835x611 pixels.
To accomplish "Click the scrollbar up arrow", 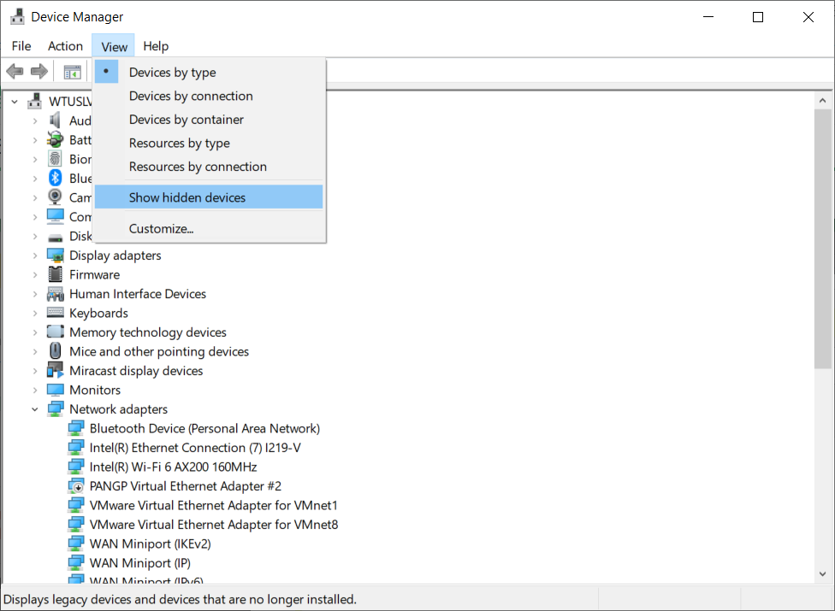I will point(822,101).
